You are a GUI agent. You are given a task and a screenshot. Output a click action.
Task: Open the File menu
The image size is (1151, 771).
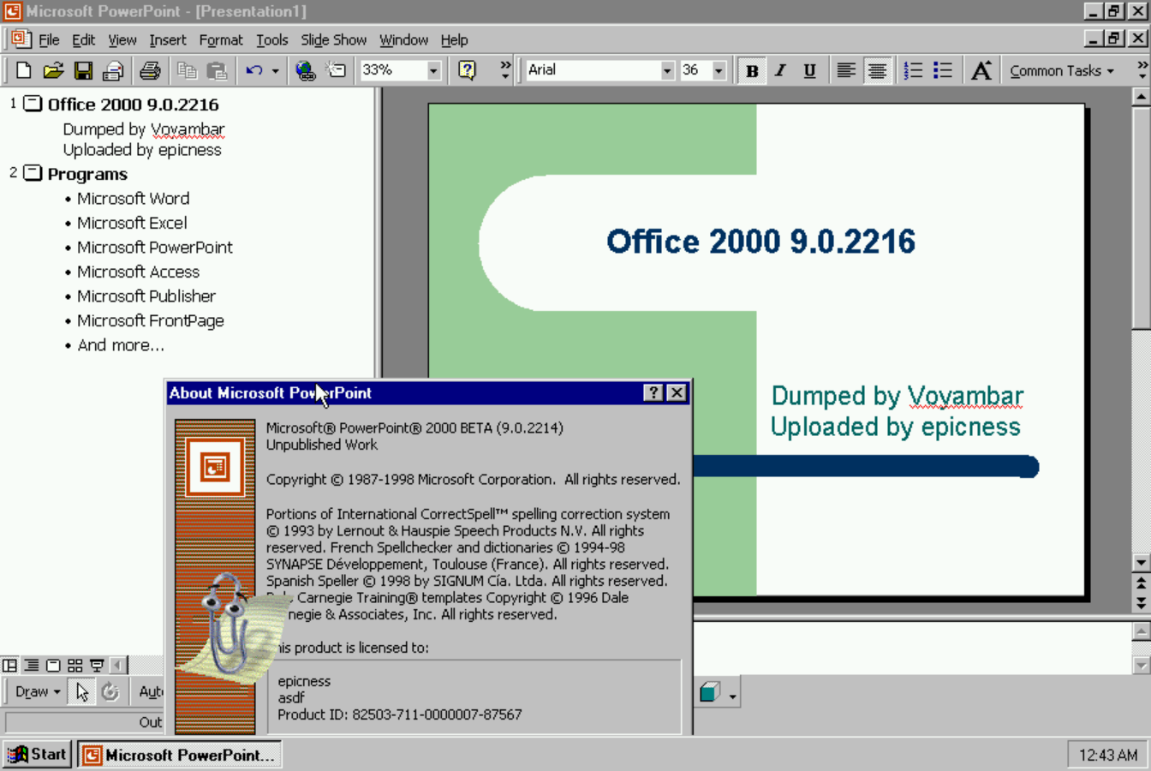coord(49,39)
